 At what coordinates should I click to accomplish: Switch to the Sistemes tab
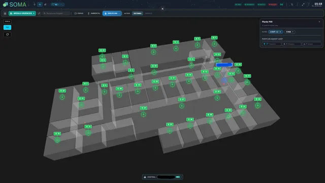[138, 13]
